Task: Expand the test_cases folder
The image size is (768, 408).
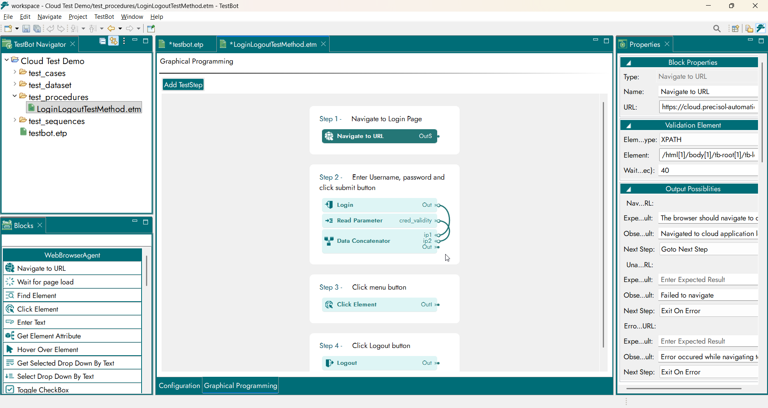Action: (x=15, y=72)
